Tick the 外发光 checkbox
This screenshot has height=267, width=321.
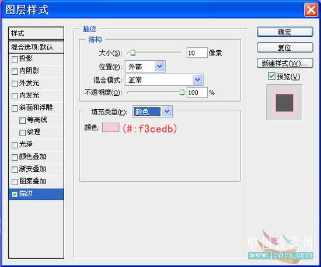click(15, 84)
